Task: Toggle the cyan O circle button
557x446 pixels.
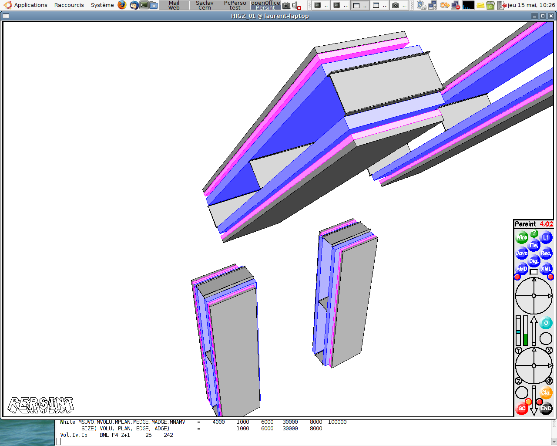Action: click(x=546, y=323)
